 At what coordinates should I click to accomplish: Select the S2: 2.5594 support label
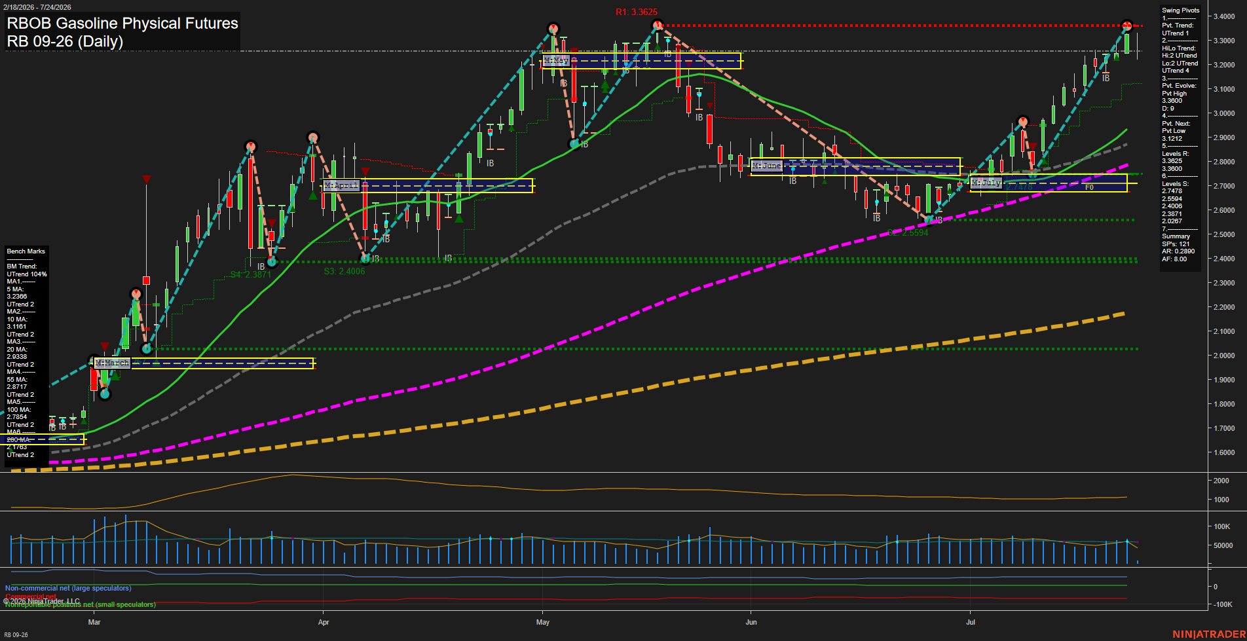point(908,233)
